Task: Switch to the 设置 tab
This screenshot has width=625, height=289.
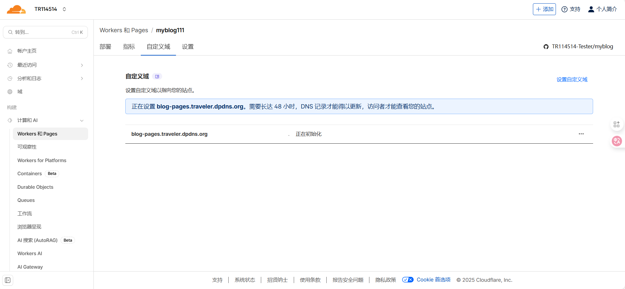Action: (x=188, y=47)
